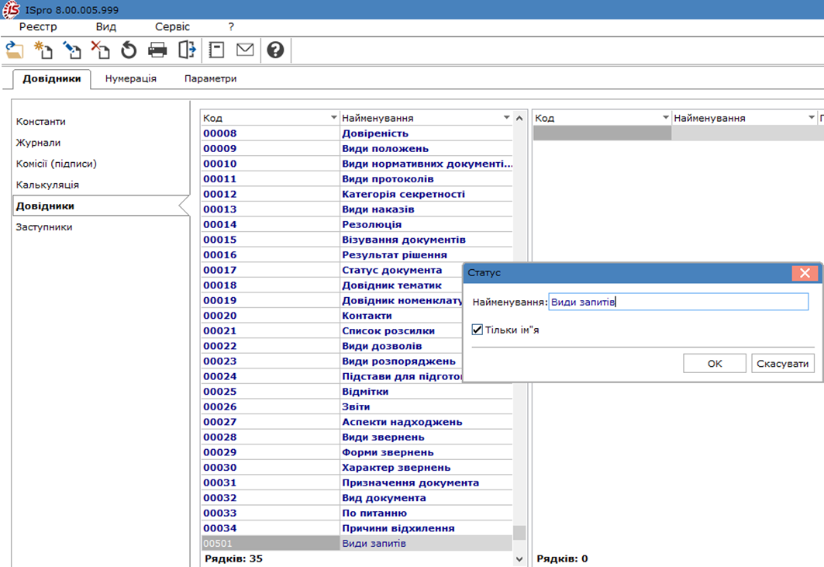Select row Категорія секретності

[x=357, y=194]
